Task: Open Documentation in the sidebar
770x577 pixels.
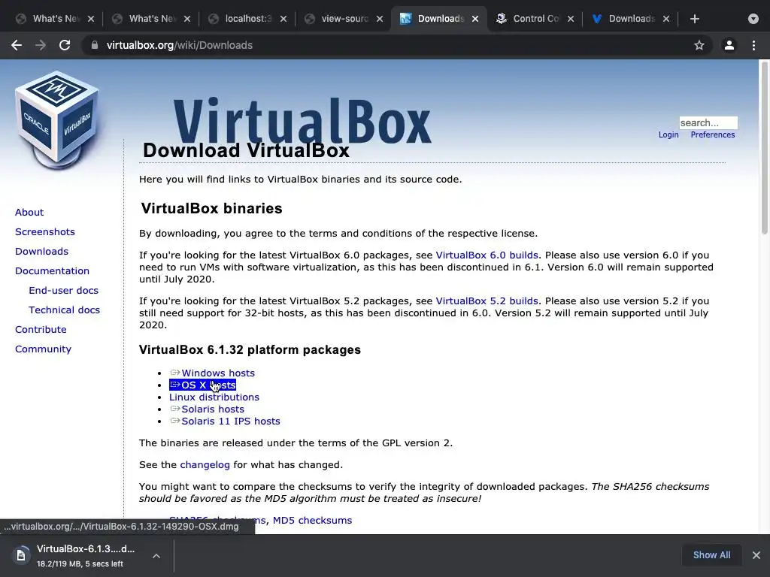Action: tap(52, 270)
